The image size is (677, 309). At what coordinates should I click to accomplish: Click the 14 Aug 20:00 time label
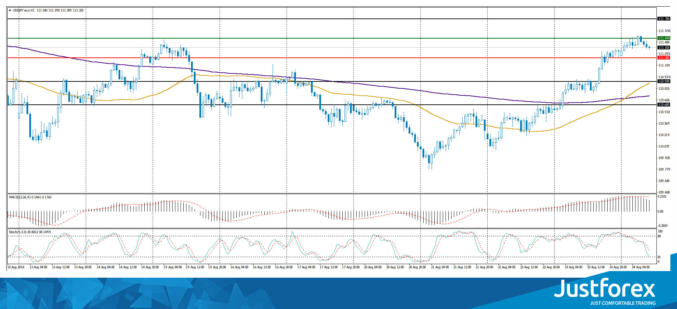point(150,267)
